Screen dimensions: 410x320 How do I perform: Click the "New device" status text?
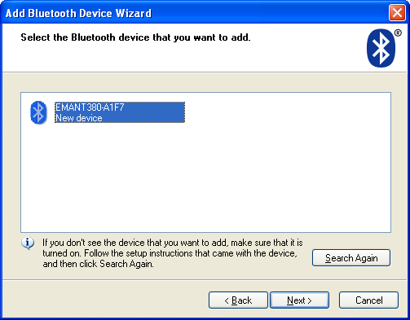79,118
